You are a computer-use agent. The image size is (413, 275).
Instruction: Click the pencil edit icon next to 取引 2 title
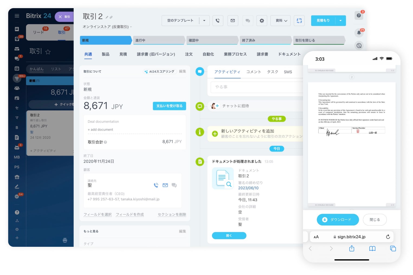click(x=107, y=17)
